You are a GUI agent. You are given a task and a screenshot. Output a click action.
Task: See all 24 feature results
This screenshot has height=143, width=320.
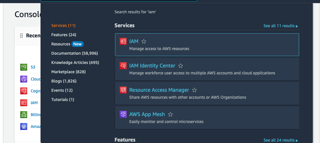point(281,140)
